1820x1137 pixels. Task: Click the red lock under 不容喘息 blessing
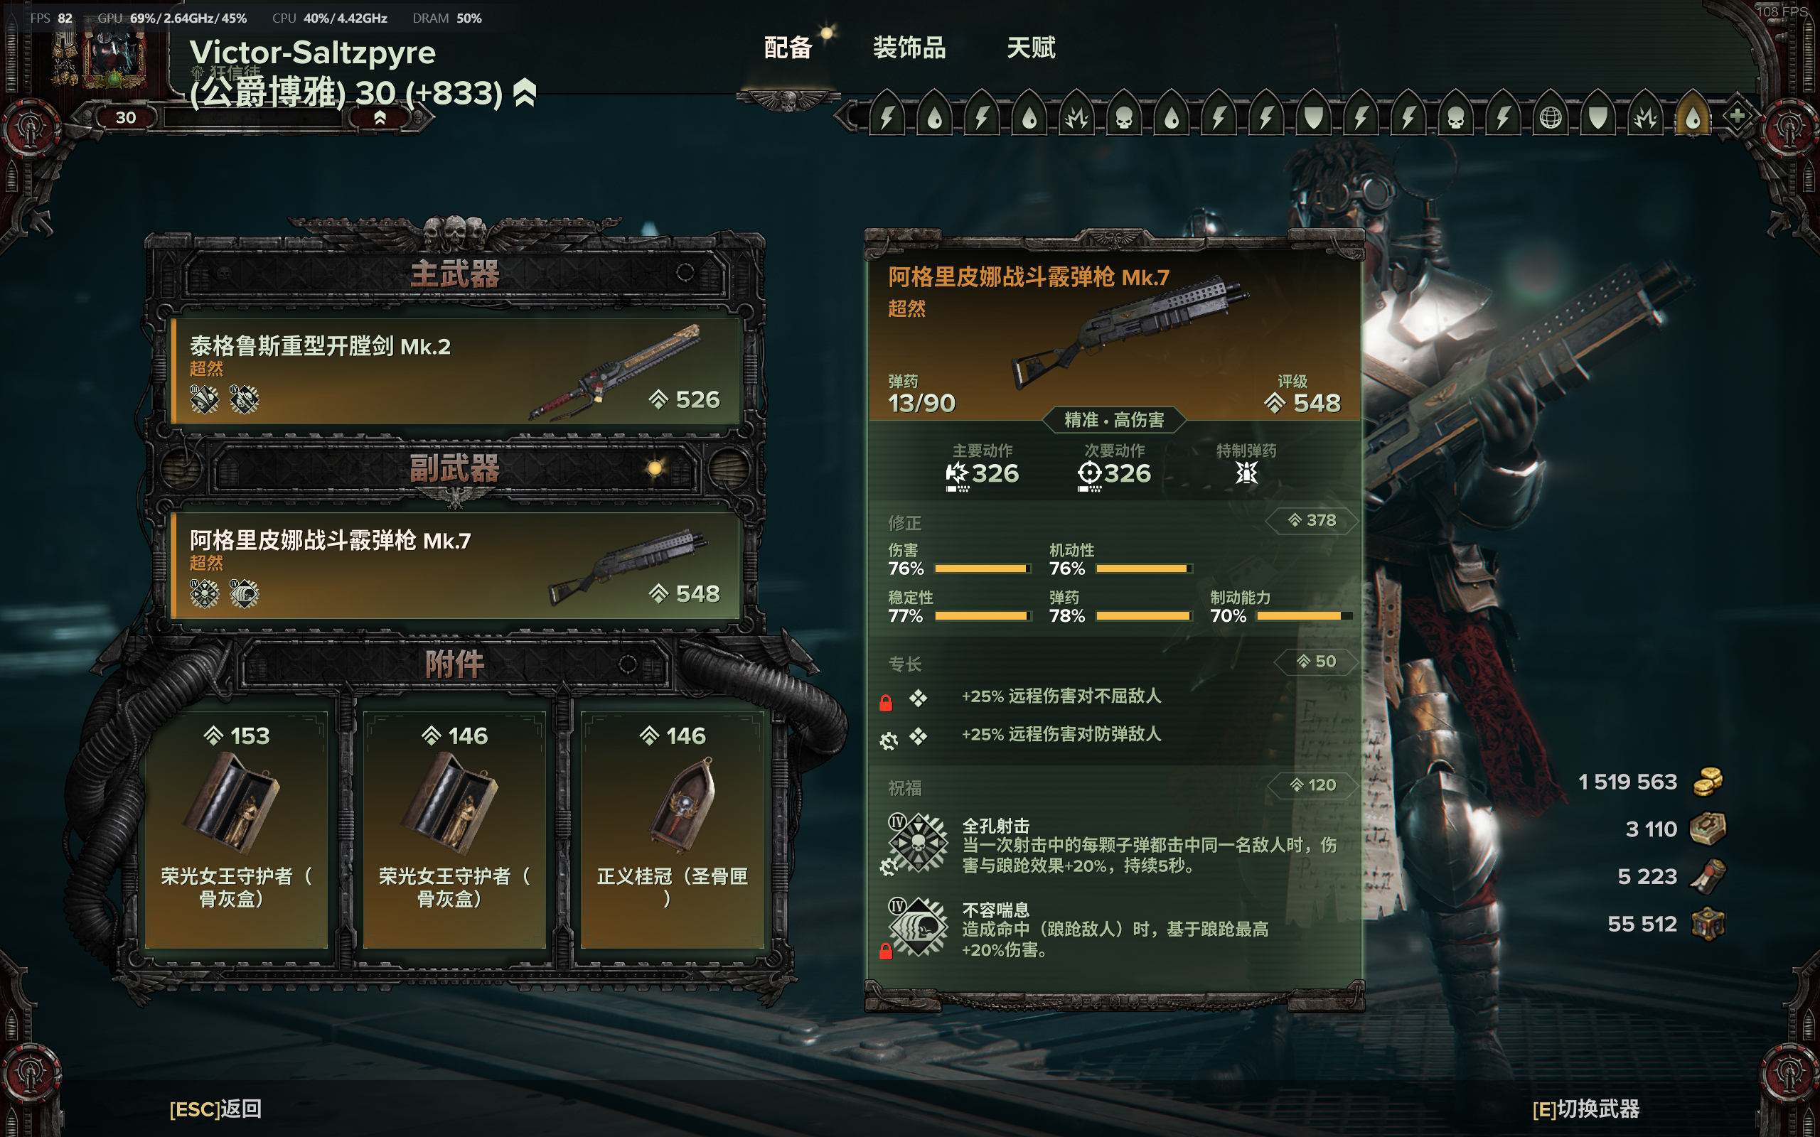coord(885,951)
